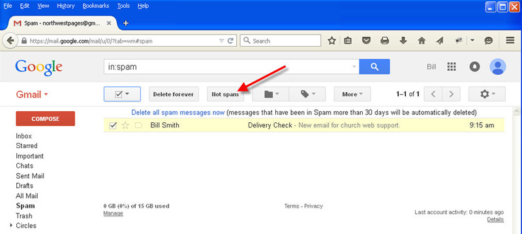Open the Help menu
This screenshot has height=234, width=522.
143,6
